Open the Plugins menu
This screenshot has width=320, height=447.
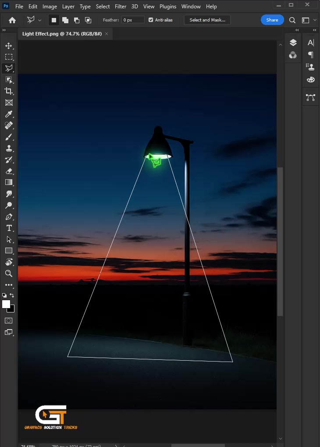pos(168,6)
